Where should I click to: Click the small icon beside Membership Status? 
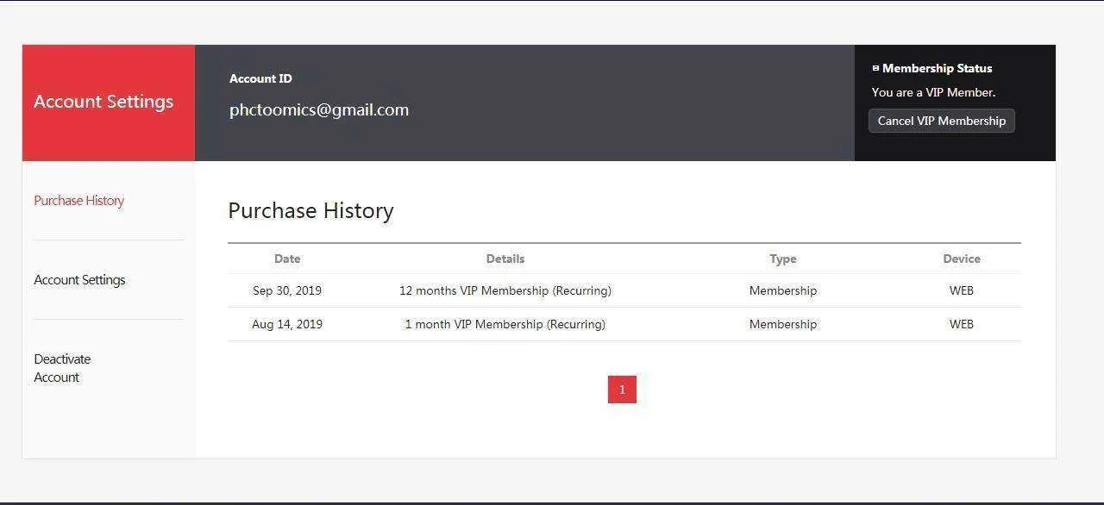point(875,68)
